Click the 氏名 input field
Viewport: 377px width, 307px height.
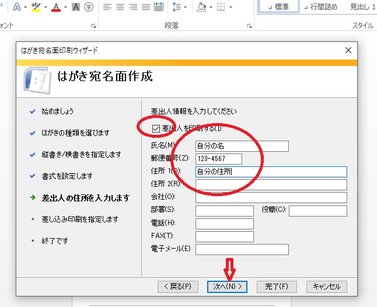[242, 146]
